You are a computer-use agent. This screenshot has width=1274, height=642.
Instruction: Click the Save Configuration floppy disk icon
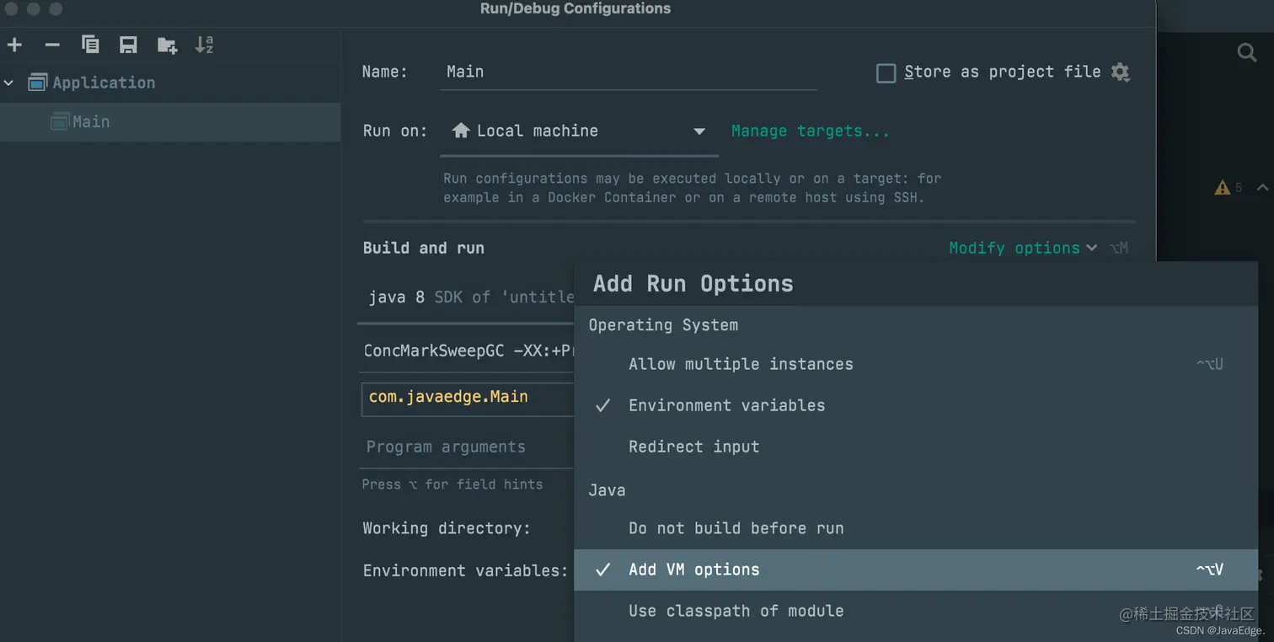coord(128,45)
